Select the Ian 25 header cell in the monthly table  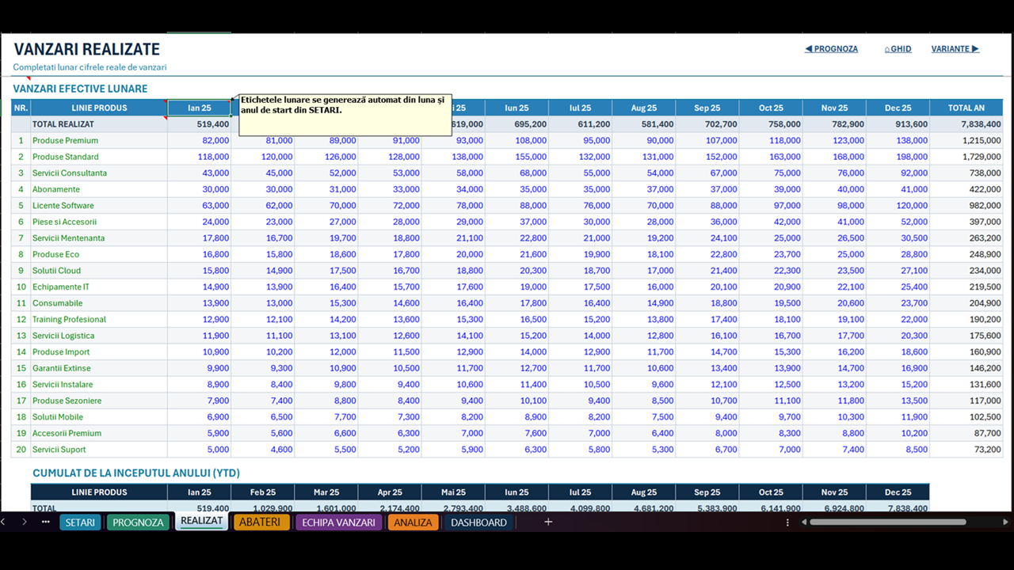[x=200, y=108]
